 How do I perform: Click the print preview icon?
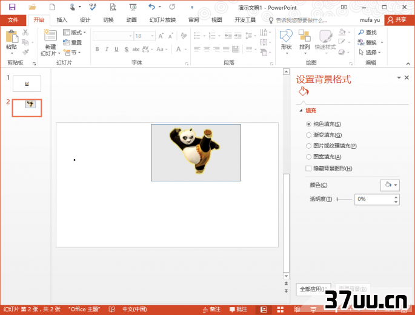113,7
